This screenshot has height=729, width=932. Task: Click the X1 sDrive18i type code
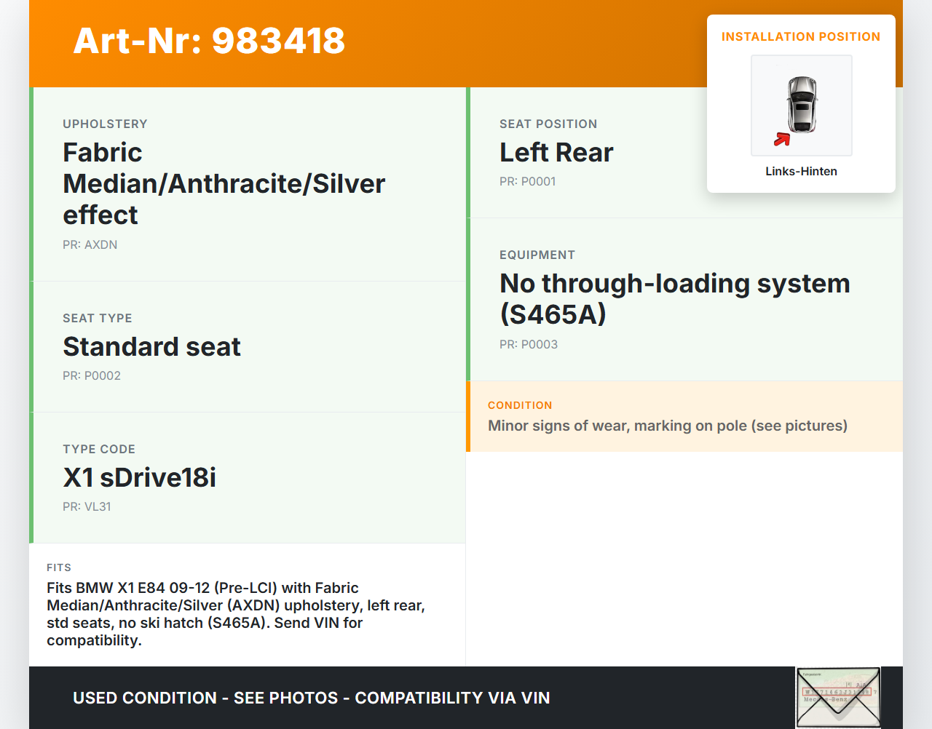click(139, 478)
